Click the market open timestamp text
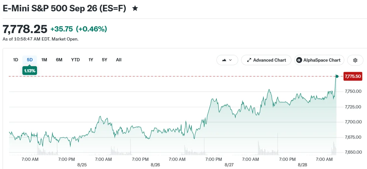 point(41,39)
